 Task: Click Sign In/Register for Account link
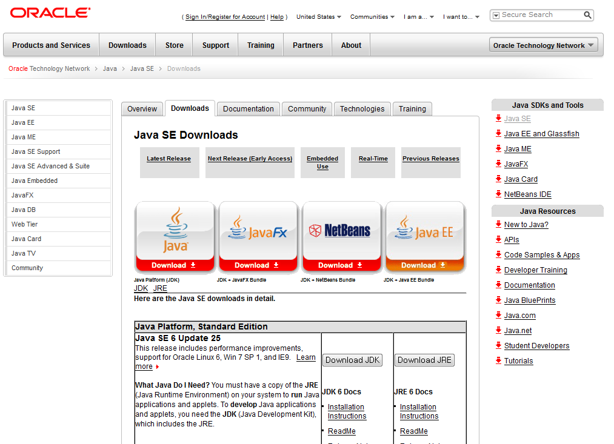coord(225,17)
